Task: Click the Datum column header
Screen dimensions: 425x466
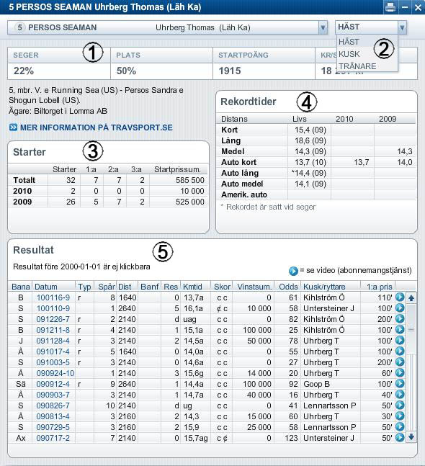Action: click(46, 287)
